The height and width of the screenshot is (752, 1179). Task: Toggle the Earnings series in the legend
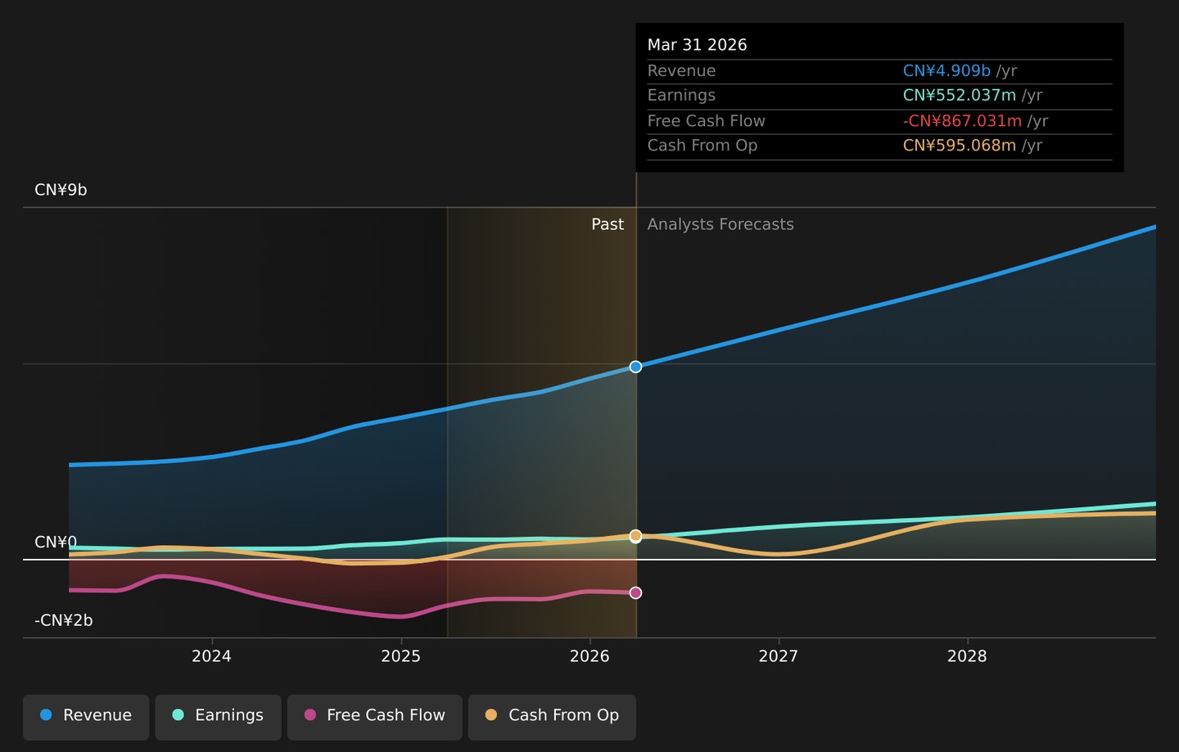pos(218,718)
